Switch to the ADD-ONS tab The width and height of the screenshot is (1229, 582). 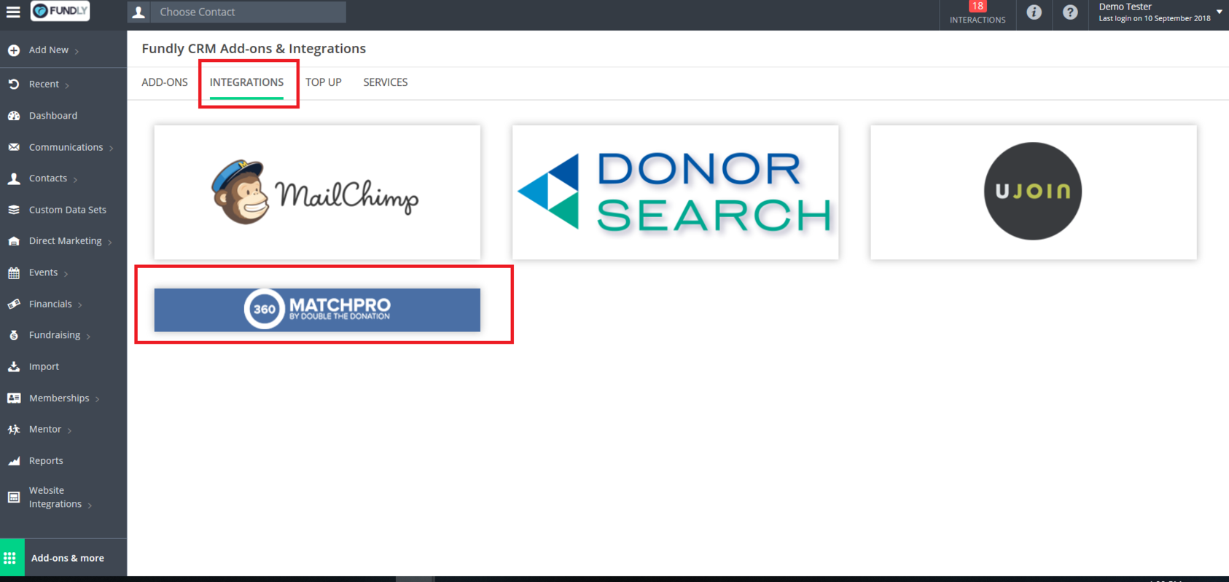click(x=165, y=82)
